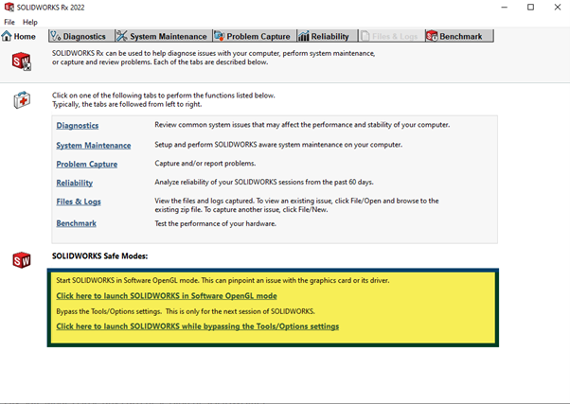
Task: Select the Problem Capture link
Action: point(86,165)
